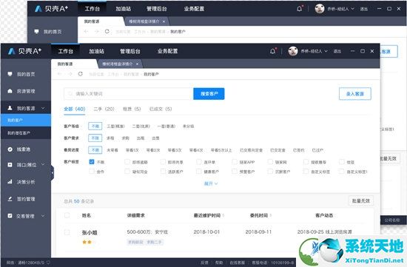
Task: Open 端口/展位 icon in the sidebar
Action: pos(10,165)
